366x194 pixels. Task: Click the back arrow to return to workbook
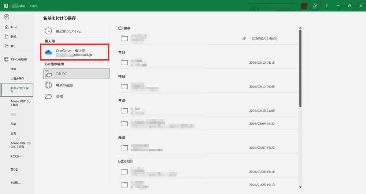7,17
